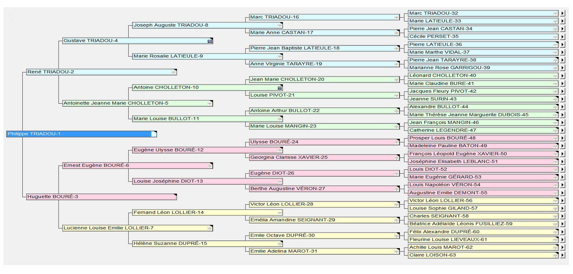Click the small icon in René TRIADOU-2 box
The image size is (573, 274).
tap(174, 72)
